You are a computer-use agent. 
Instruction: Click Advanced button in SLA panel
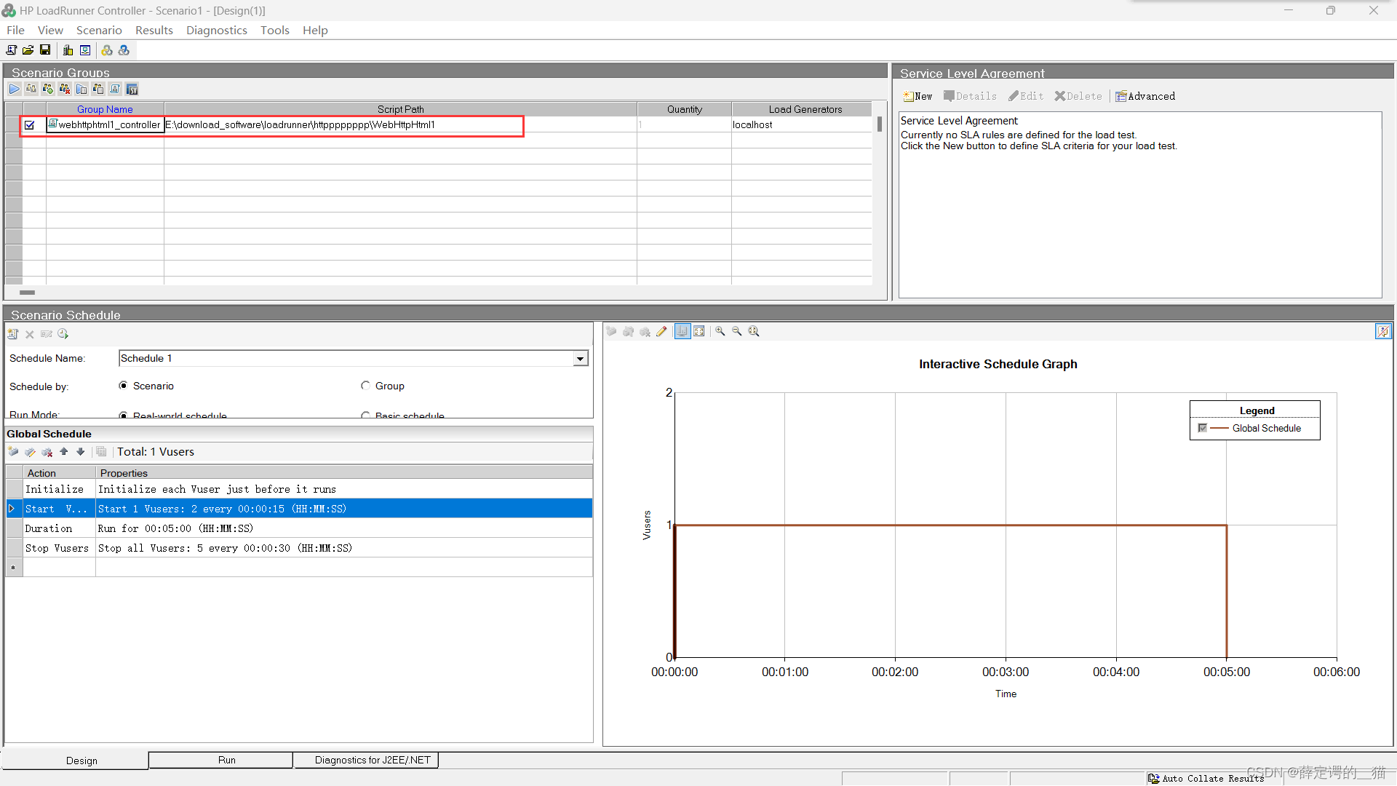point(1145,96)
